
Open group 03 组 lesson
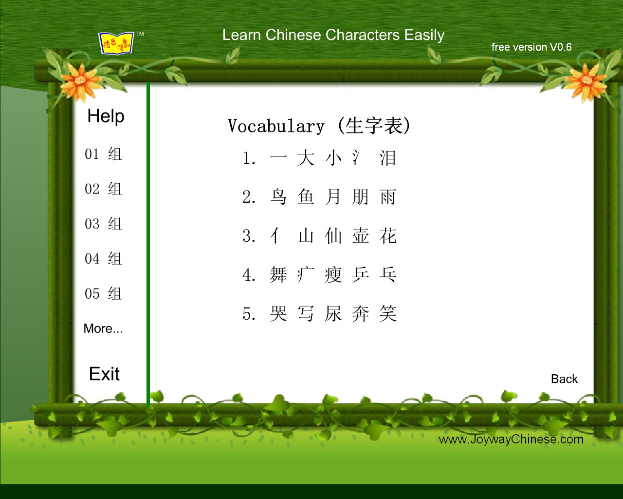pos(103,224)
